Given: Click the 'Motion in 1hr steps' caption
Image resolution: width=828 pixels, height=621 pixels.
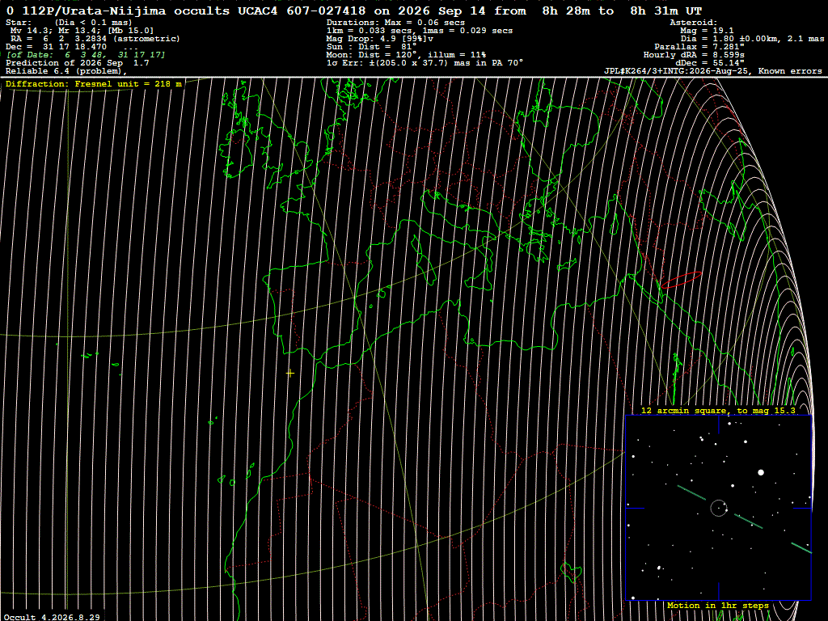Looking at the screenshot, I should [x=718, y=605].
